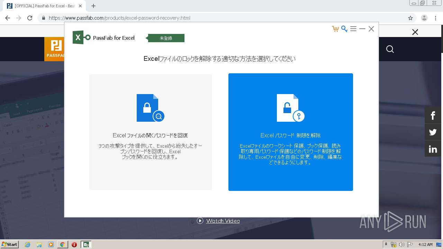Viewport: 443px width, 249px height.
Task: Share page on Twitter
Action: (433, 132)
